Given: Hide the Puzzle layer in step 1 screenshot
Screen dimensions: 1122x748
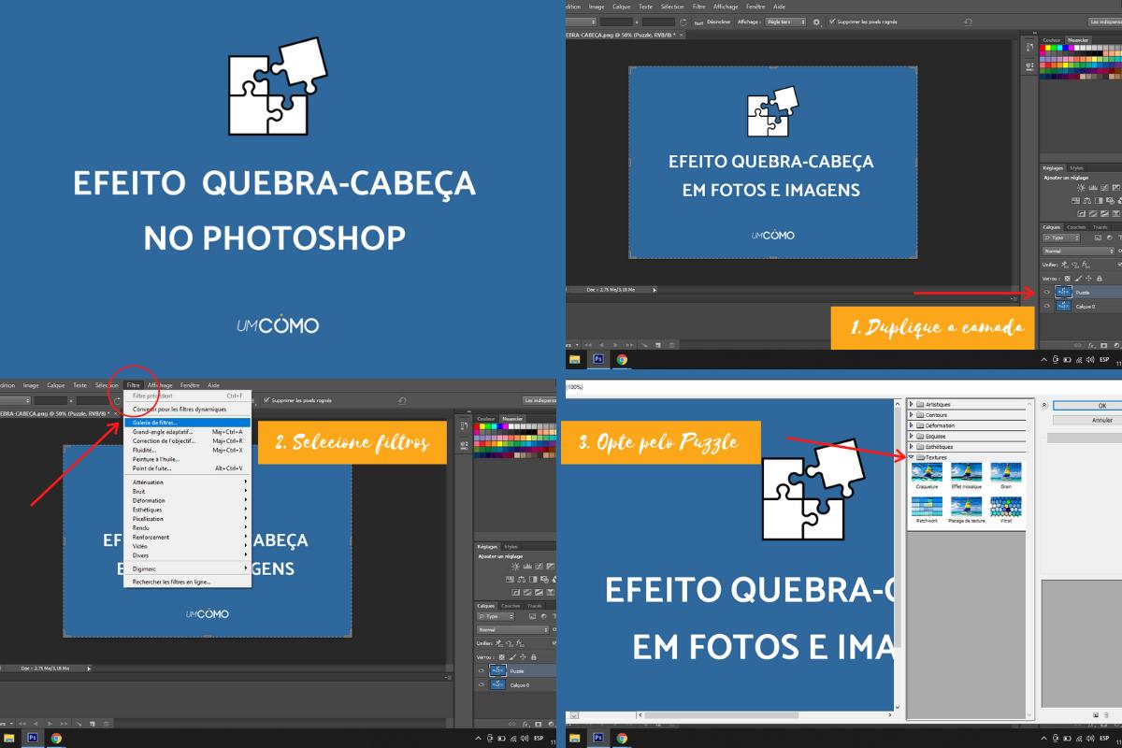Looking at the screenshot, I should 1046,293.
